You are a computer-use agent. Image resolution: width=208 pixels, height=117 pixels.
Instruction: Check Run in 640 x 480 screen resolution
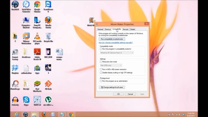coord(101,69)
